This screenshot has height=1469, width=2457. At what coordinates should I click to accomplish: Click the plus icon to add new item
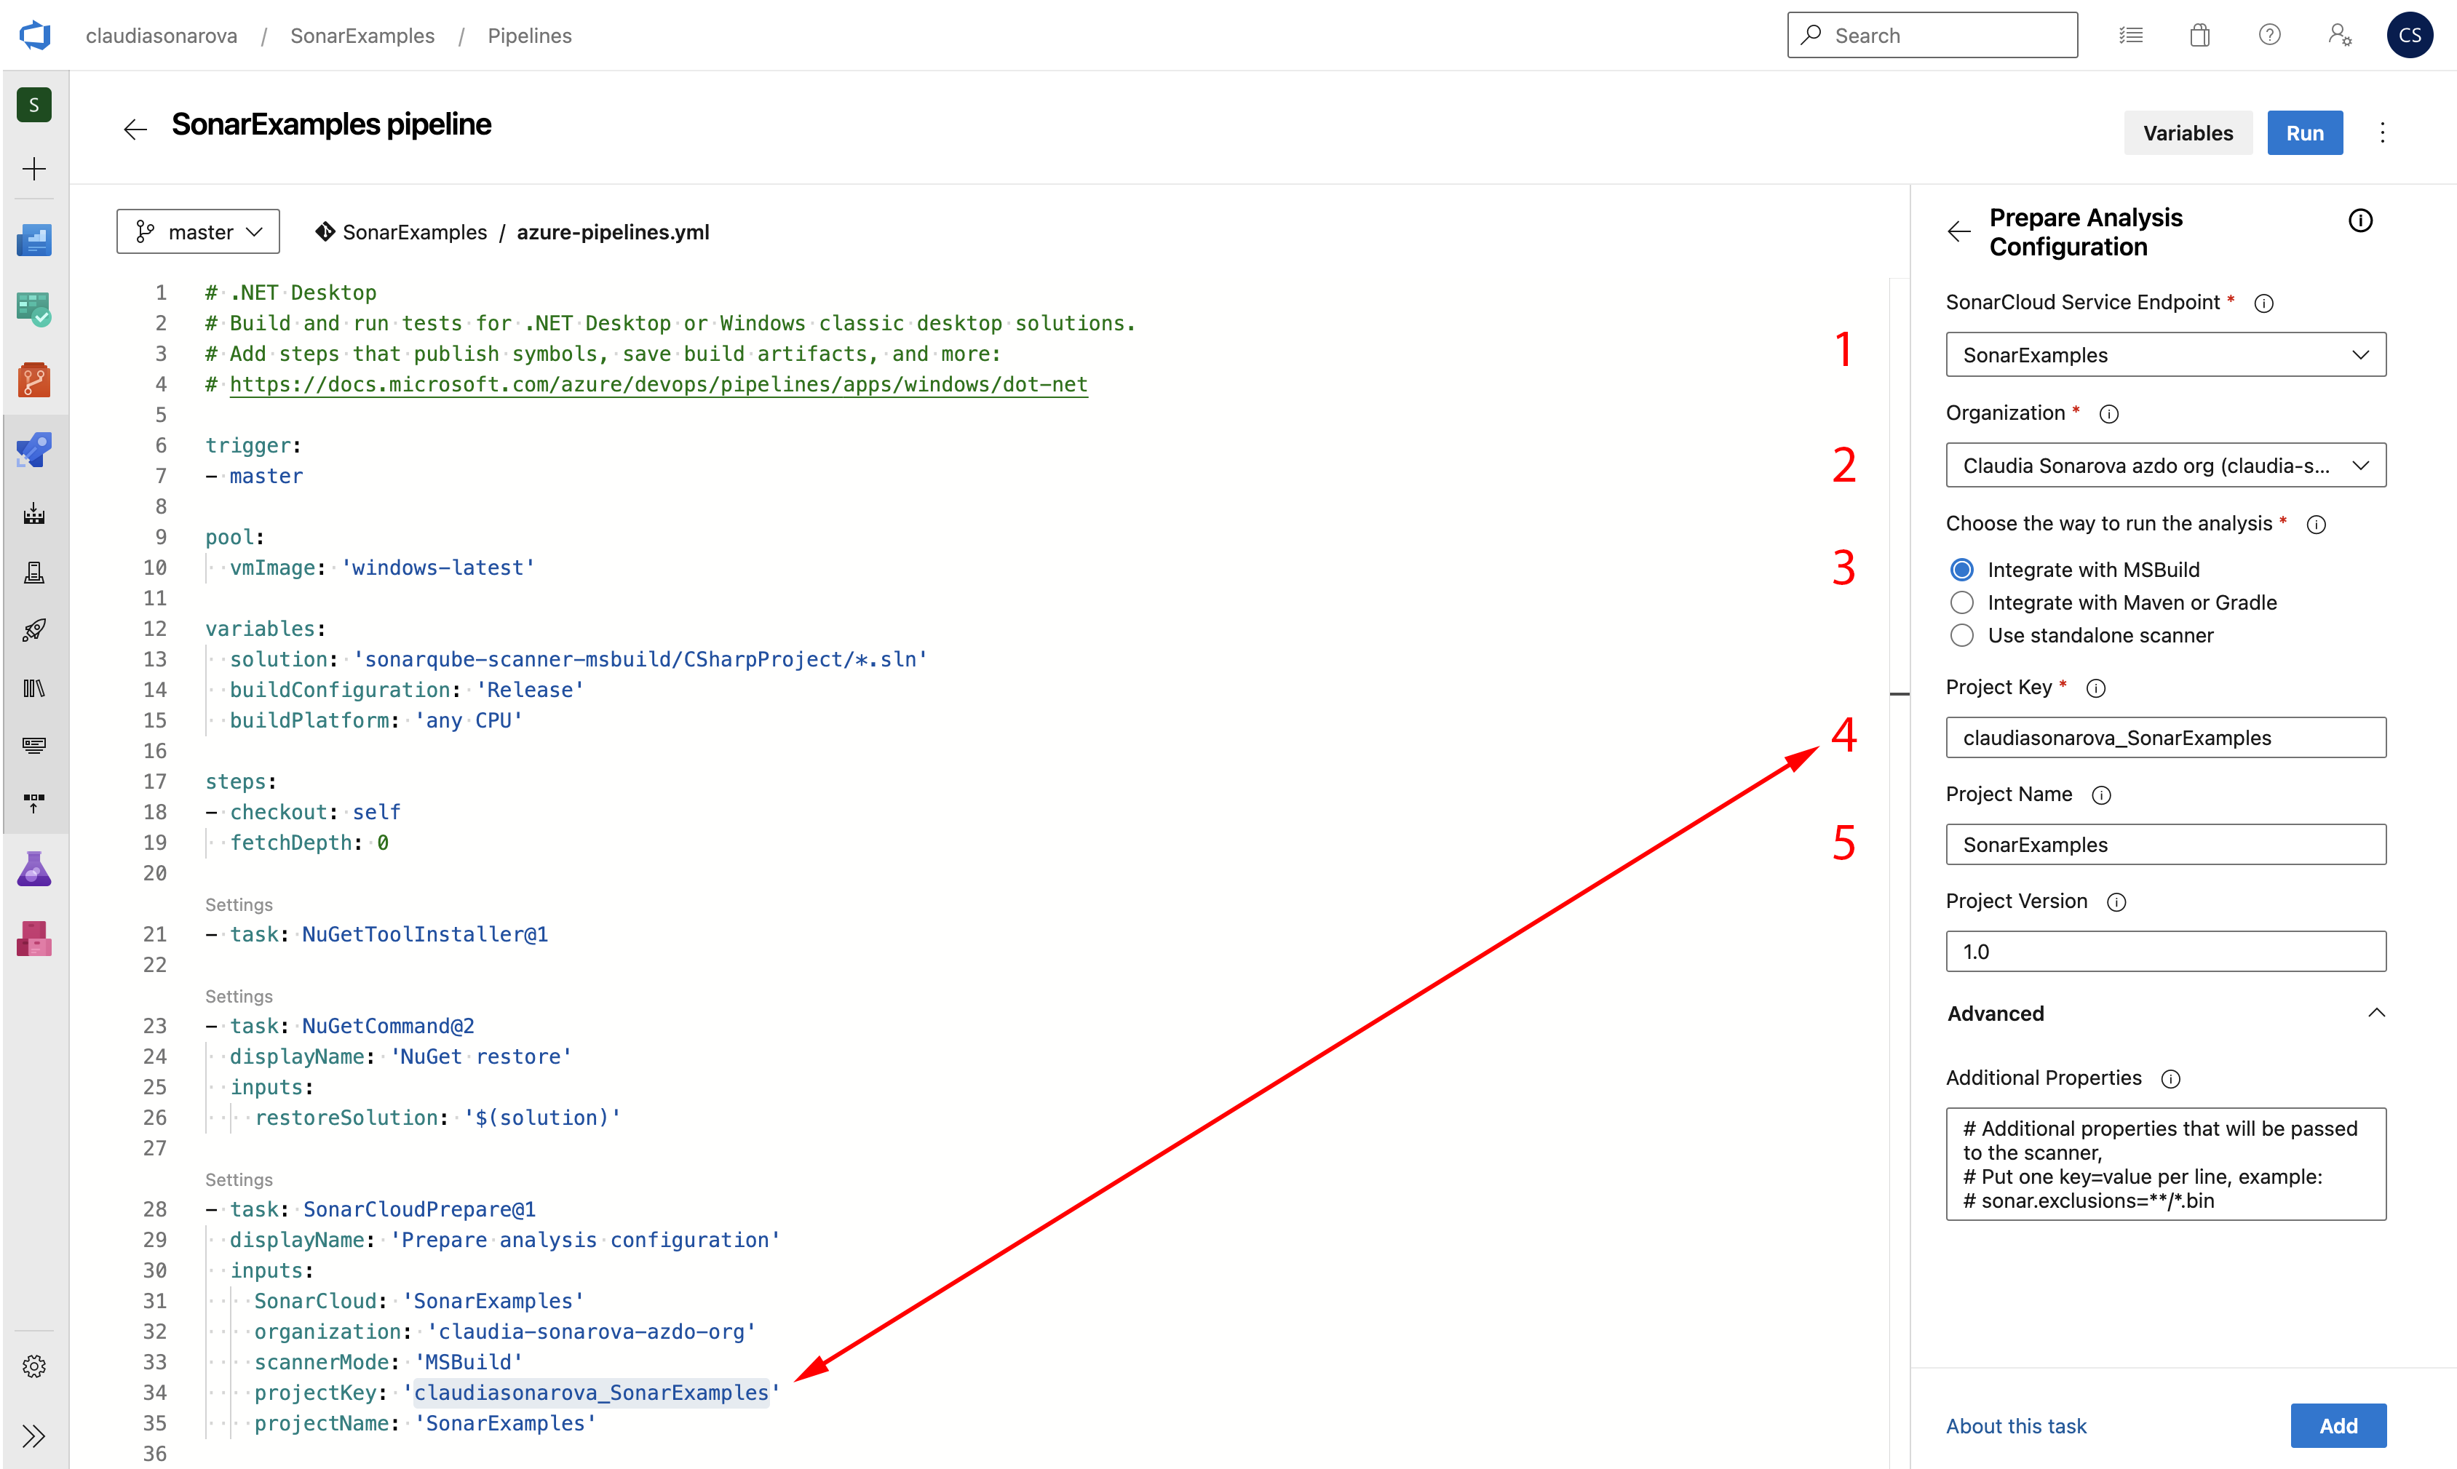click(x=35, y=168)
